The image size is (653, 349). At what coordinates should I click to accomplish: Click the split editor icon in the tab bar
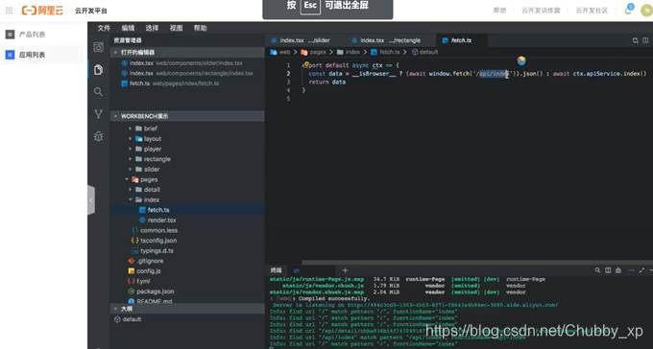point(635,40)
